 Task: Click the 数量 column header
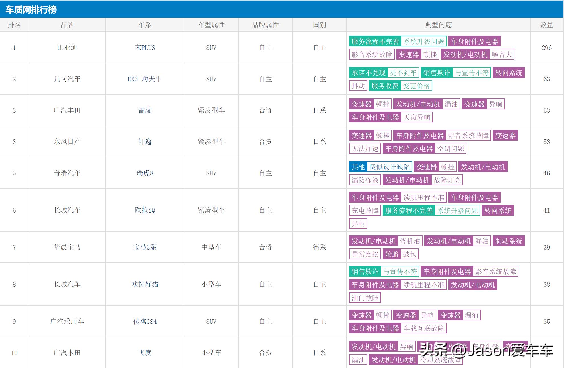click(x=547, y=25)
